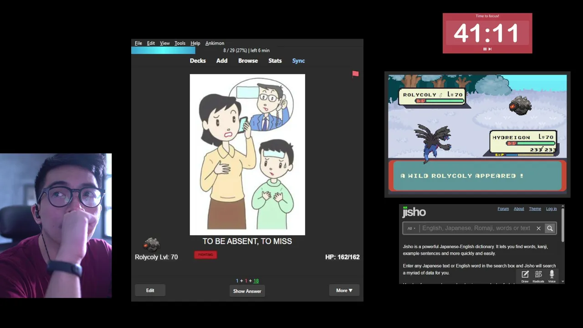Open the File menu
The width and height of the screenshot is (583, 328).
point(138,43)
